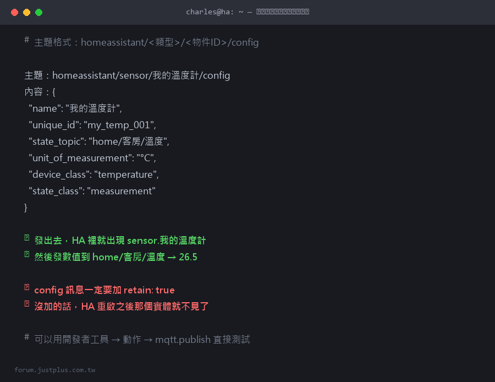Image resolution: width=495 pixels, height=382 pixels.
Task: Click the yellow minimize window button
Action: coord(26,12)
